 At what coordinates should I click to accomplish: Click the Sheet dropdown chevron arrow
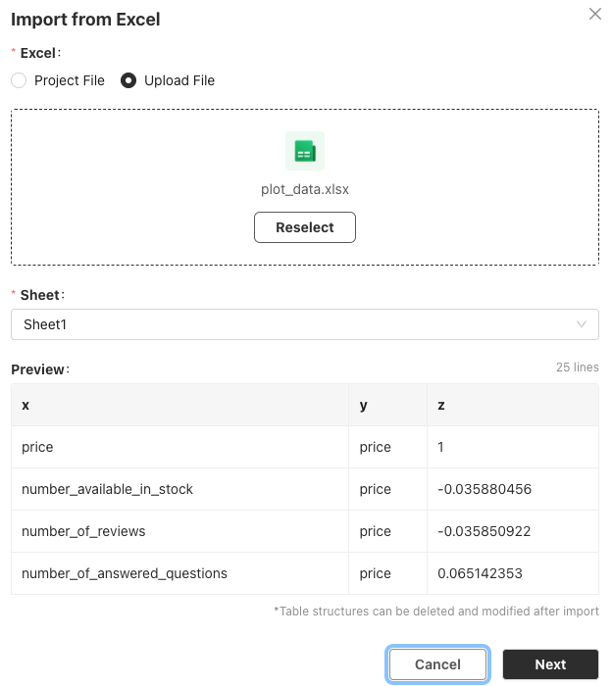582,324
